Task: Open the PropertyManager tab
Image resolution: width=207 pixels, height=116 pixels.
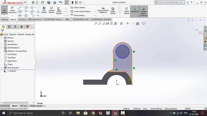Action: [9, 27]
